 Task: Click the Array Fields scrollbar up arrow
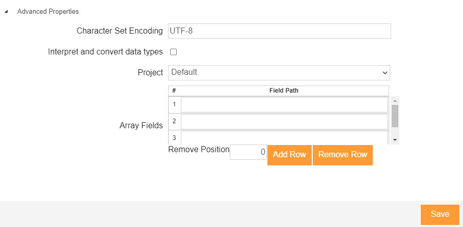[395, 100]
